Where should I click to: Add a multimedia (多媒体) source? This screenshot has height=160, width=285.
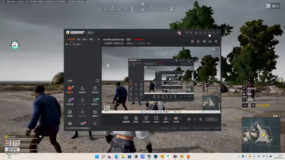[156, 119]
